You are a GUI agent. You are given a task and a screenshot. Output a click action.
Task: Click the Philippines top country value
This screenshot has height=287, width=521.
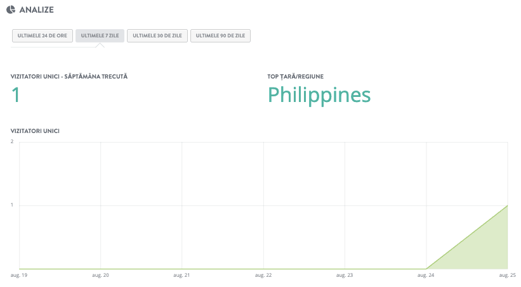point(319,95)
